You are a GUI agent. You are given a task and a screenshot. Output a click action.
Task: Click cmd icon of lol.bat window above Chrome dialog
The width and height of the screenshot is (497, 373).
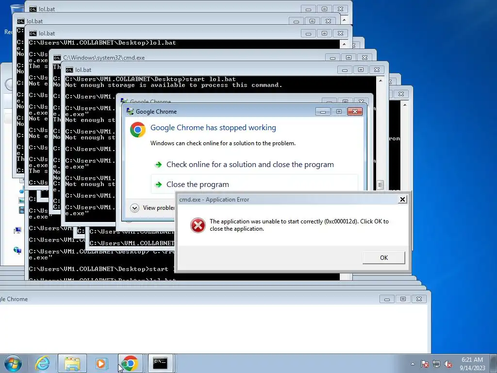point(69,70)
